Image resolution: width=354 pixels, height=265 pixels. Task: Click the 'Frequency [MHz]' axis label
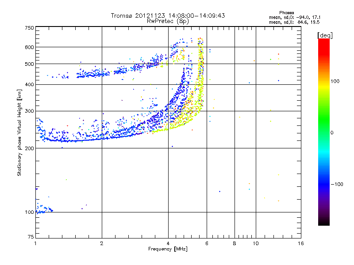(168, 249)
